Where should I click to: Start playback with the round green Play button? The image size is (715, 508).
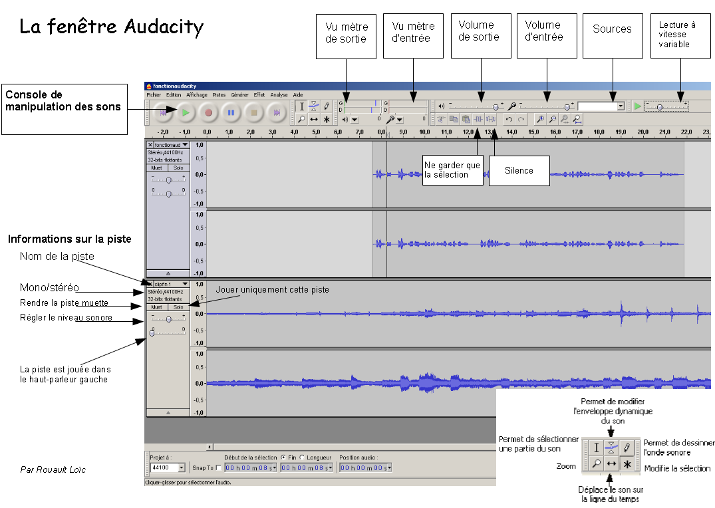pos(186,112)
